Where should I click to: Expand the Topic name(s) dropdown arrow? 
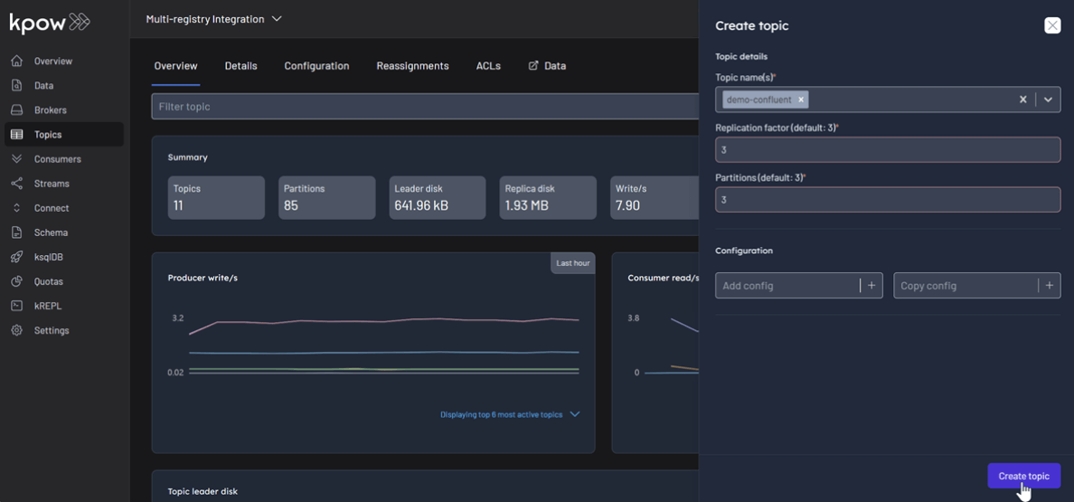pyautogui.click(x=1048, y=99)
